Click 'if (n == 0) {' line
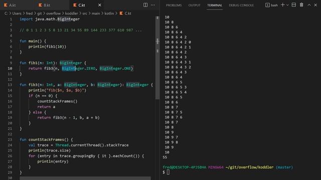 tap(43, 95)
